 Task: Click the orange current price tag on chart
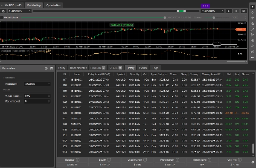pyautogui.click(x=241, y=29)
